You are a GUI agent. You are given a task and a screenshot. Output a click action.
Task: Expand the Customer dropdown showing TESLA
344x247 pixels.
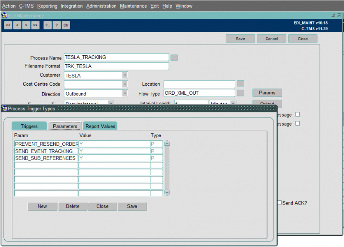(125, 75)
